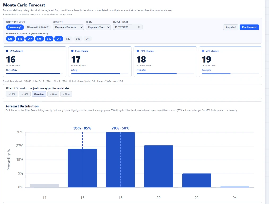The image size is (269, 204).
Task: Deselect sprint S48 chip
Action: (20, 39)
